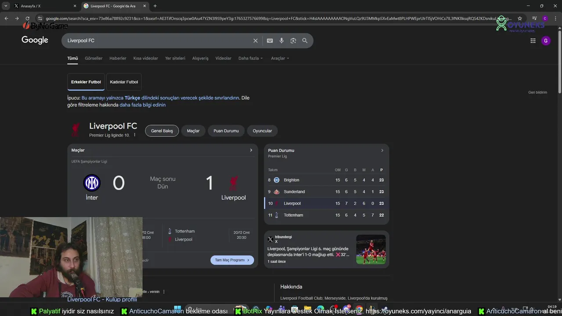Reload the current page
The image size is (562, 316).
point(27,18)
